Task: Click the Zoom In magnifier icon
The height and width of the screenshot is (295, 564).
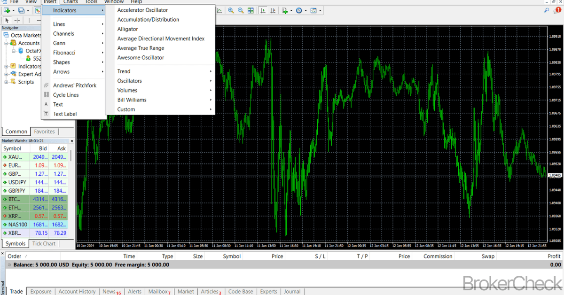Action: 231,10
